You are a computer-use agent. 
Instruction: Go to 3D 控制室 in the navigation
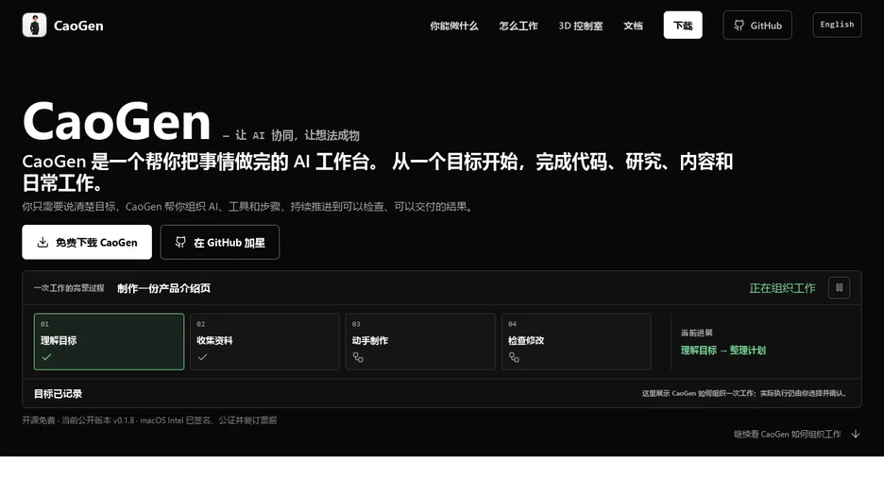(x=580, y=26)
